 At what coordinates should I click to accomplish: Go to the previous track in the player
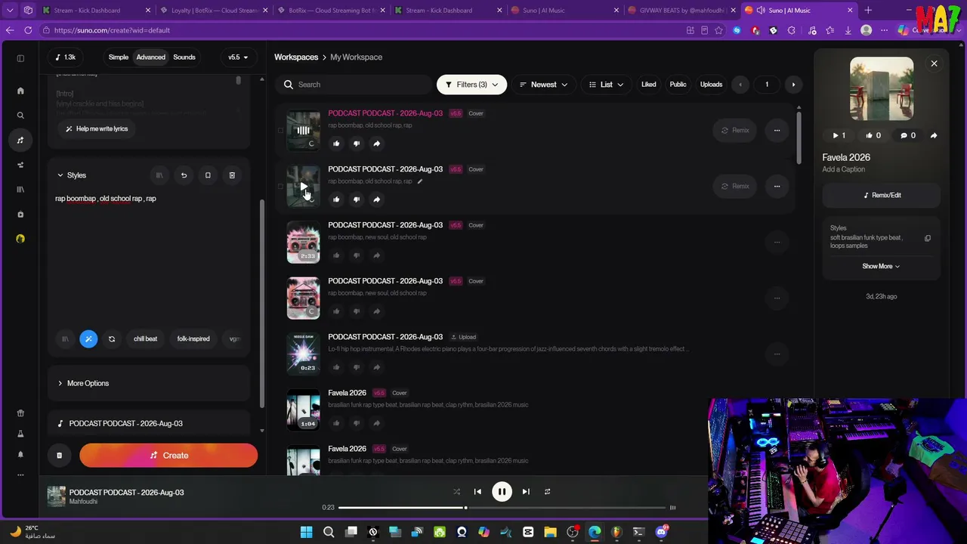click(x=477, y=492)
